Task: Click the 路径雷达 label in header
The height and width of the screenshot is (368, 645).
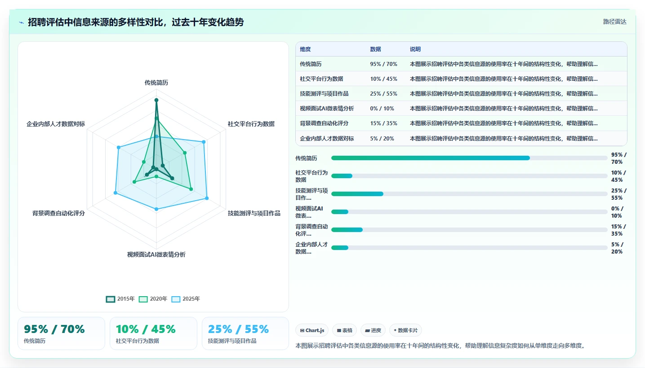Action: pos(614,22)
